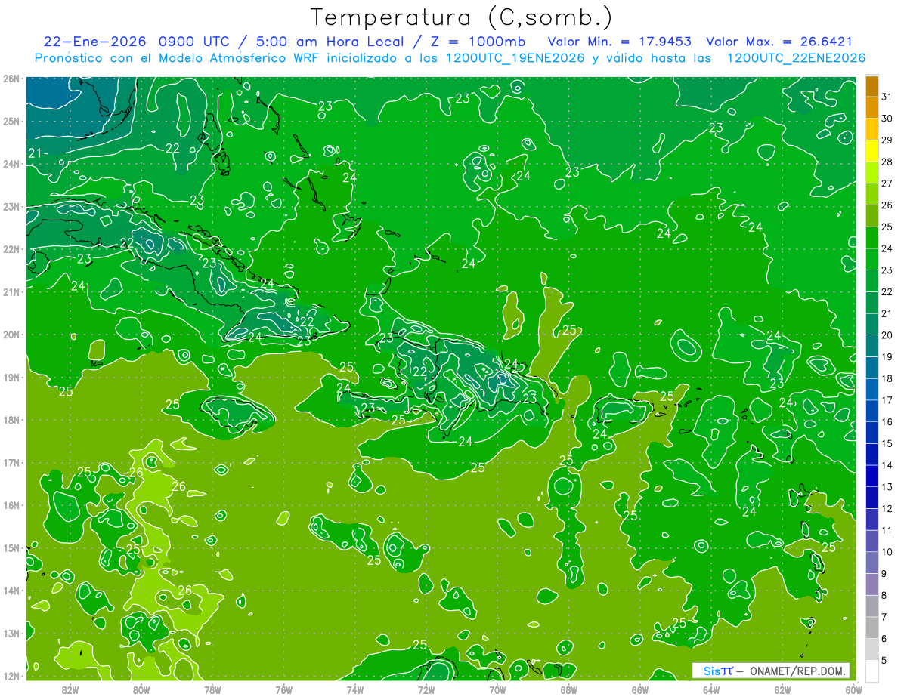Click the '21N' latitude axis label

(x=11, y=292)
